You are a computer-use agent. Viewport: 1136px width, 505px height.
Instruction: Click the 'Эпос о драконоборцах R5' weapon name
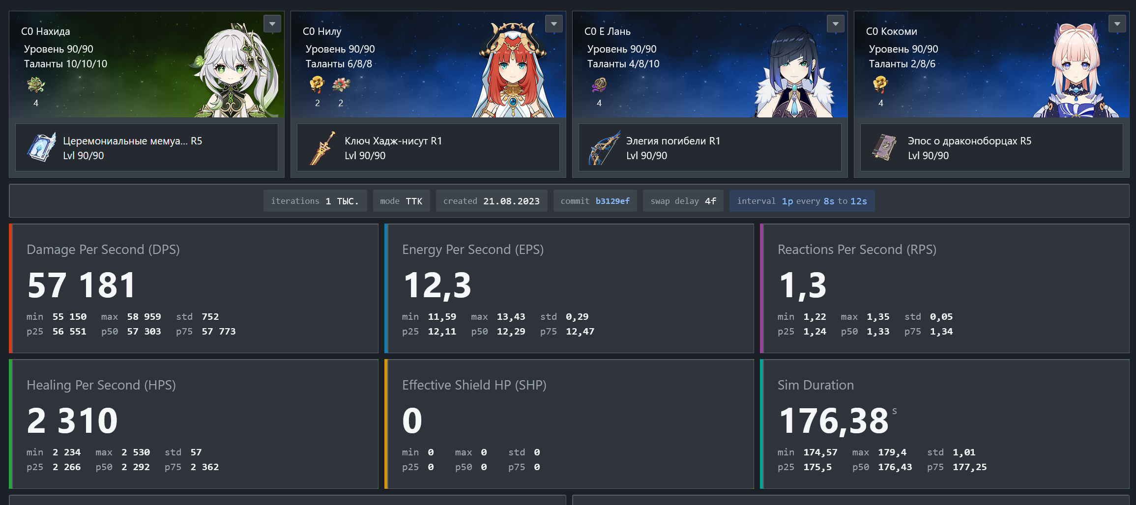point(970,141)
